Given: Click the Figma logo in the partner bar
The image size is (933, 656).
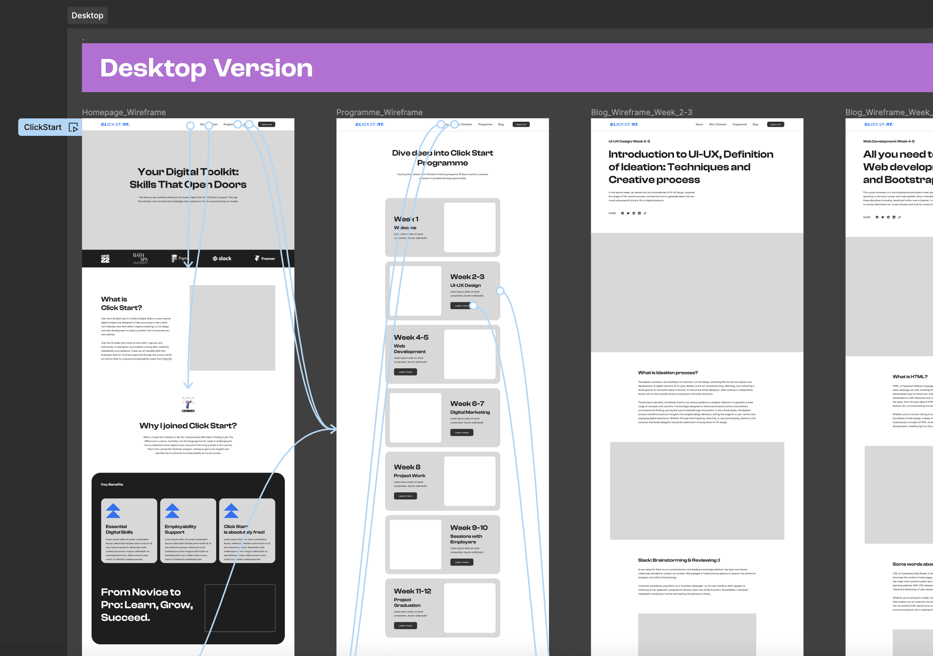Looking at the screenshot, I should 180,258.
